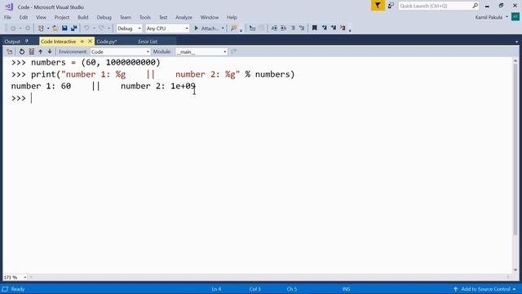Clear the interactive window screen
The width and height of the screenshot is (522, 294).
click(31, 51)
